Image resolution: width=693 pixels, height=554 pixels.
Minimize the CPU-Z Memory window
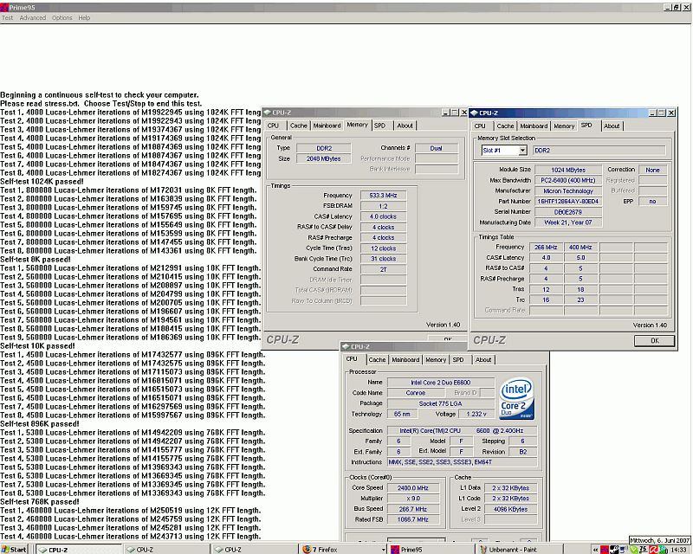tap(446, 113)
